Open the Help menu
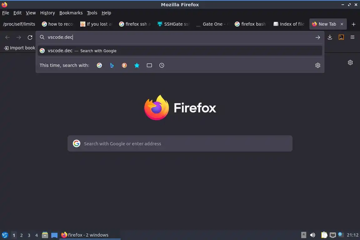Screen dimensions: 360x240 pyautogui.click(x=106, y=13)
